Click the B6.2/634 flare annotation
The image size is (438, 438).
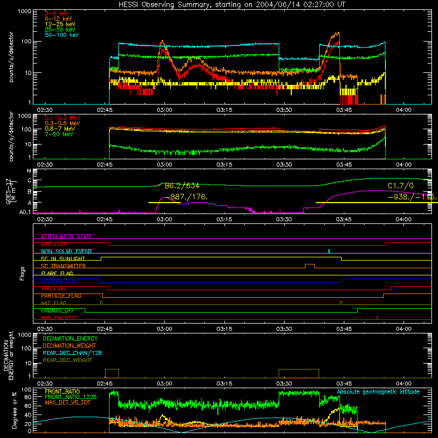[182, 186]
